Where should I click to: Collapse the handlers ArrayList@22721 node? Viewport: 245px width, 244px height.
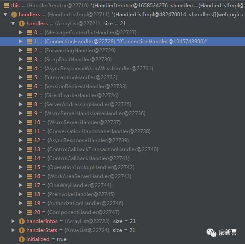pos(13,24)
